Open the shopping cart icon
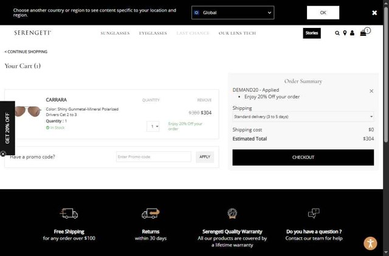Screen dimensions: 389x256 tap(363, 33)
